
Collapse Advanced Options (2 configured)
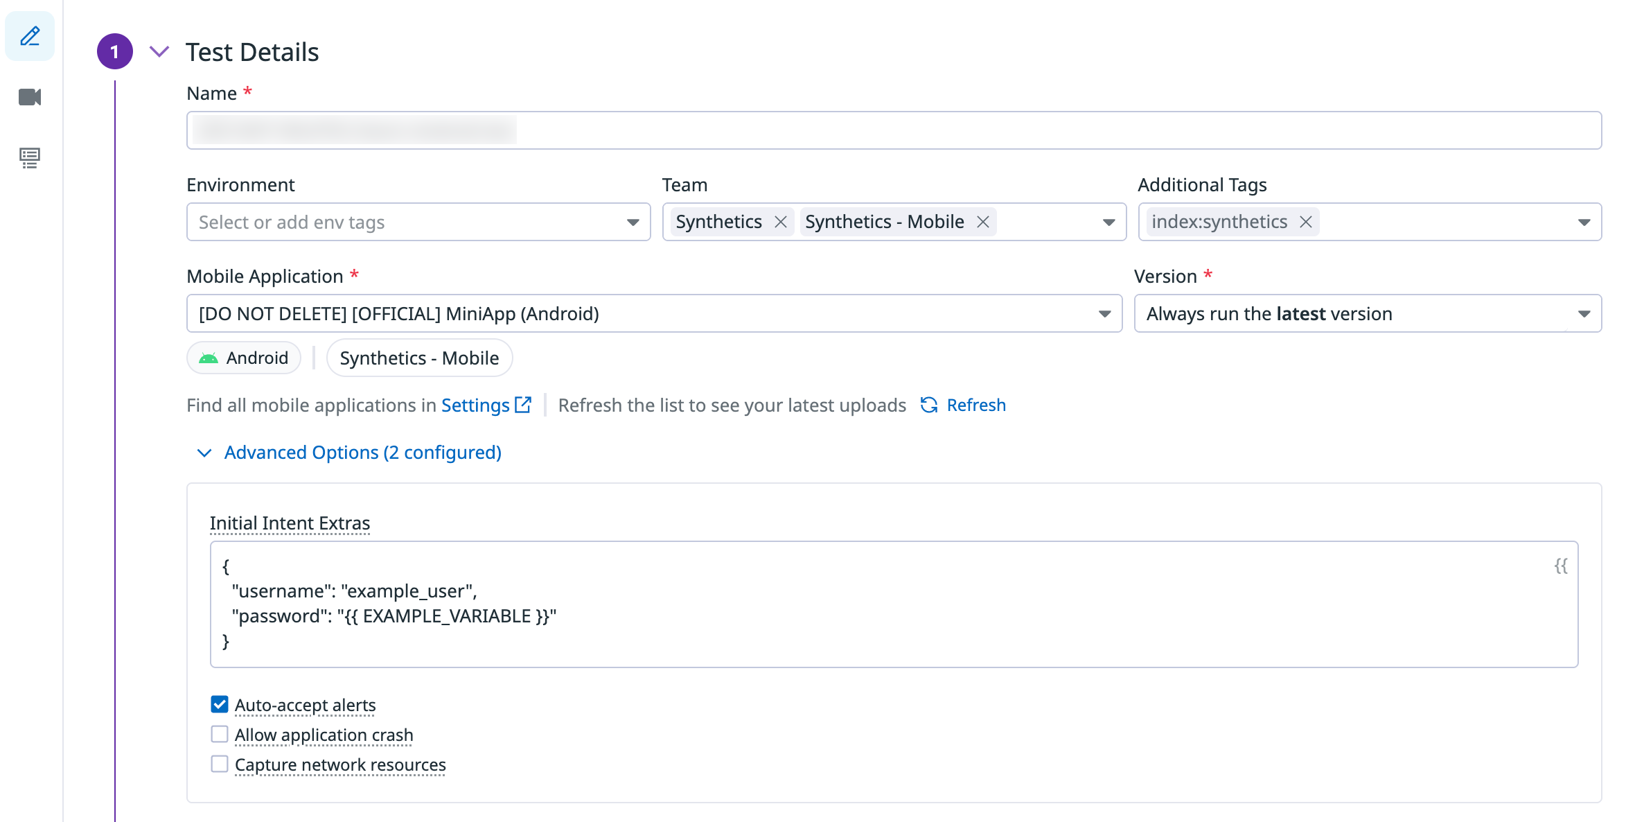349,452
